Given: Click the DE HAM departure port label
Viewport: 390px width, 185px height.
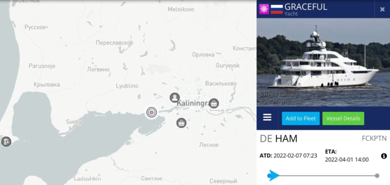Looking at the screenshot, I should [x=278, y=139].
